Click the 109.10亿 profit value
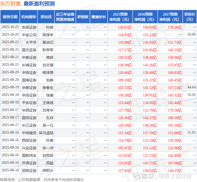This screenshot has height=182, width=197. pyautogui.click(x=125, y=80)
